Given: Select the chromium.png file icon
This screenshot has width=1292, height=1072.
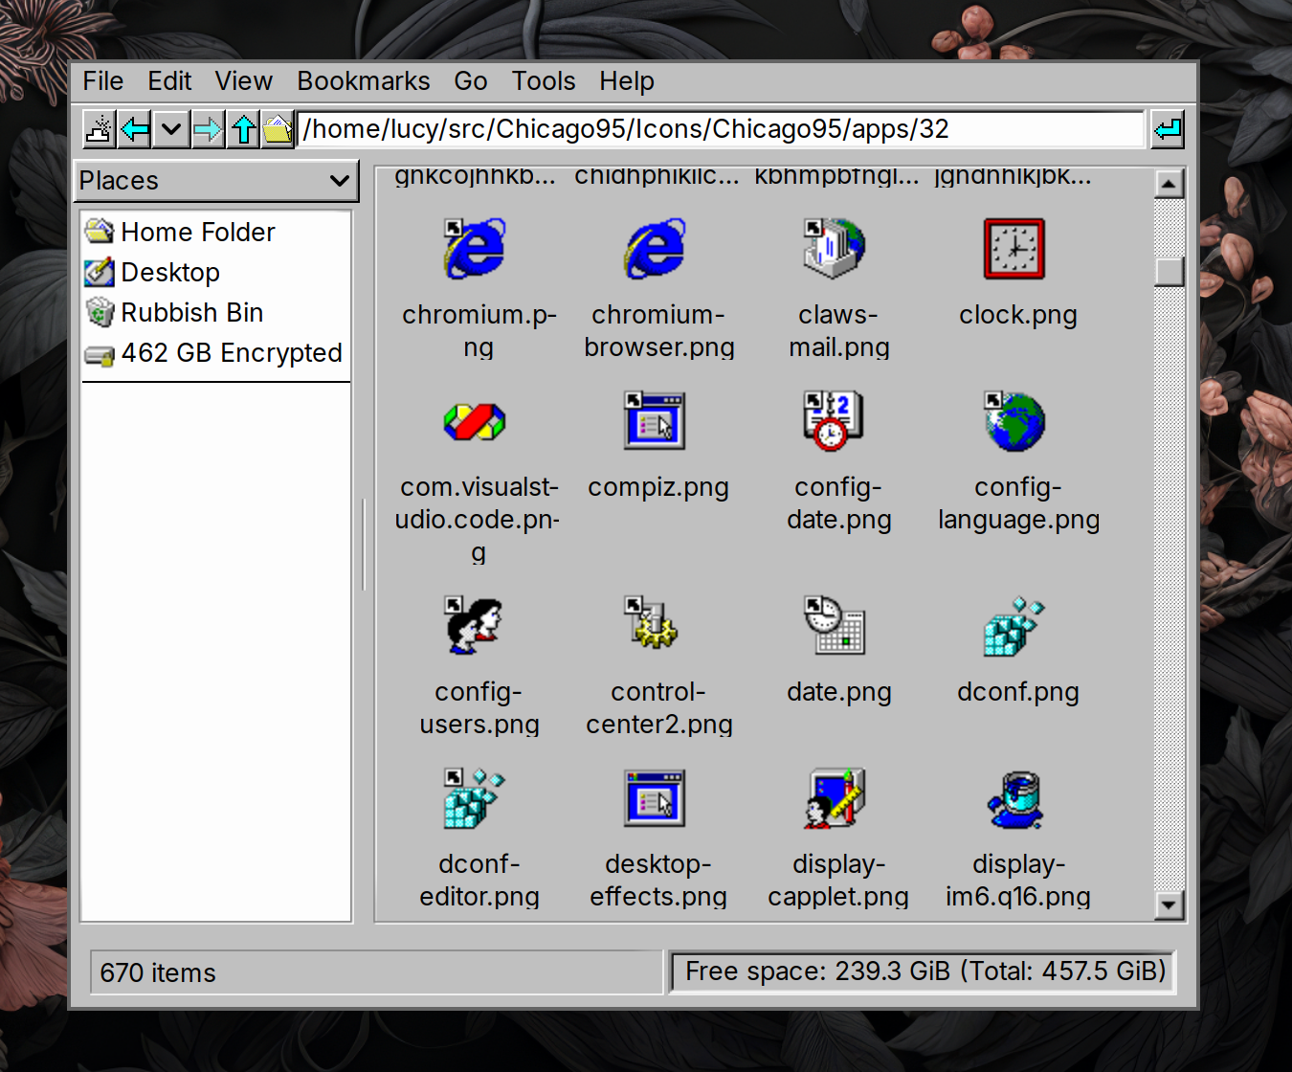Looking at the screenshot, I should 475,249.
